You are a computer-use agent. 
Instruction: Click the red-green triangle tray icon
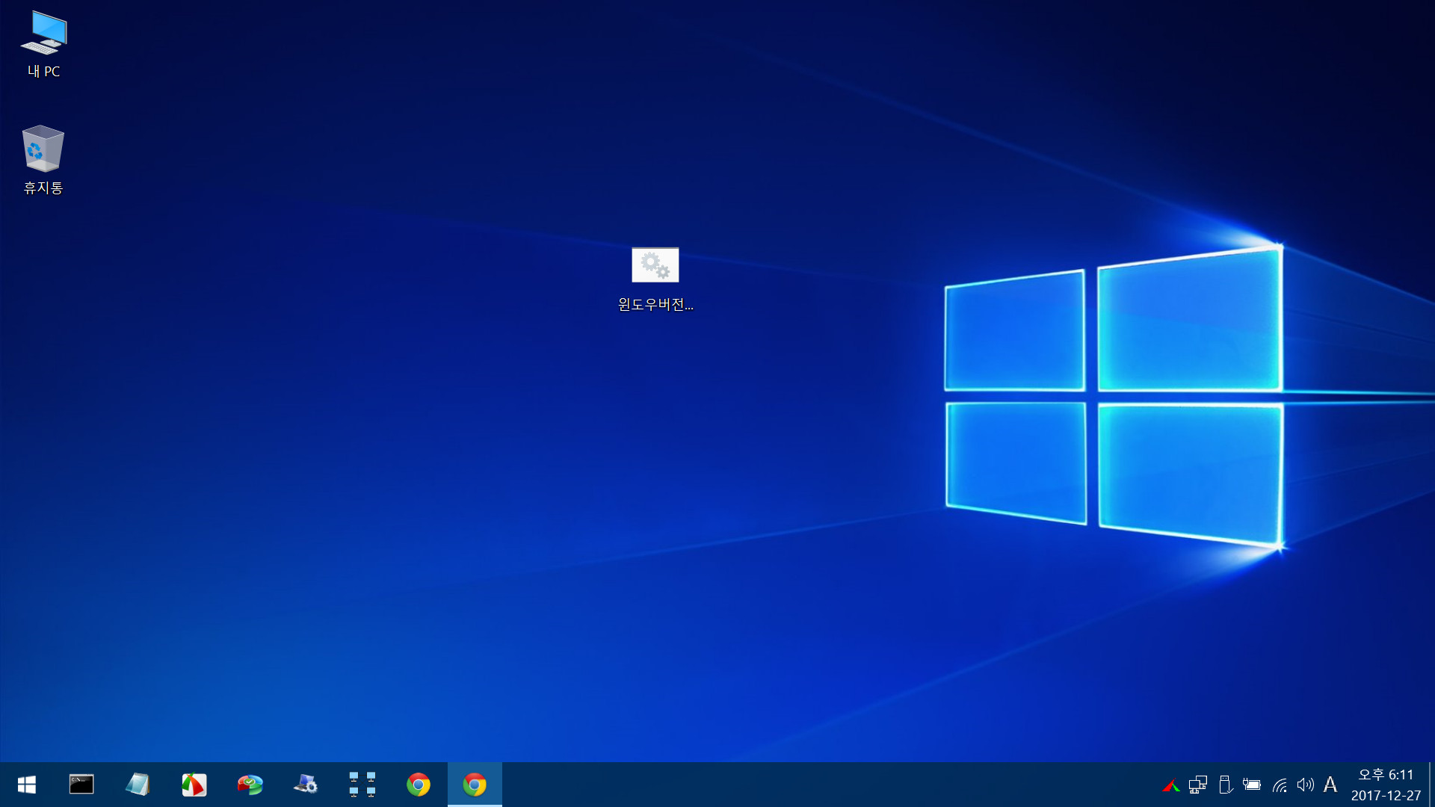[x=1171, y=785]
